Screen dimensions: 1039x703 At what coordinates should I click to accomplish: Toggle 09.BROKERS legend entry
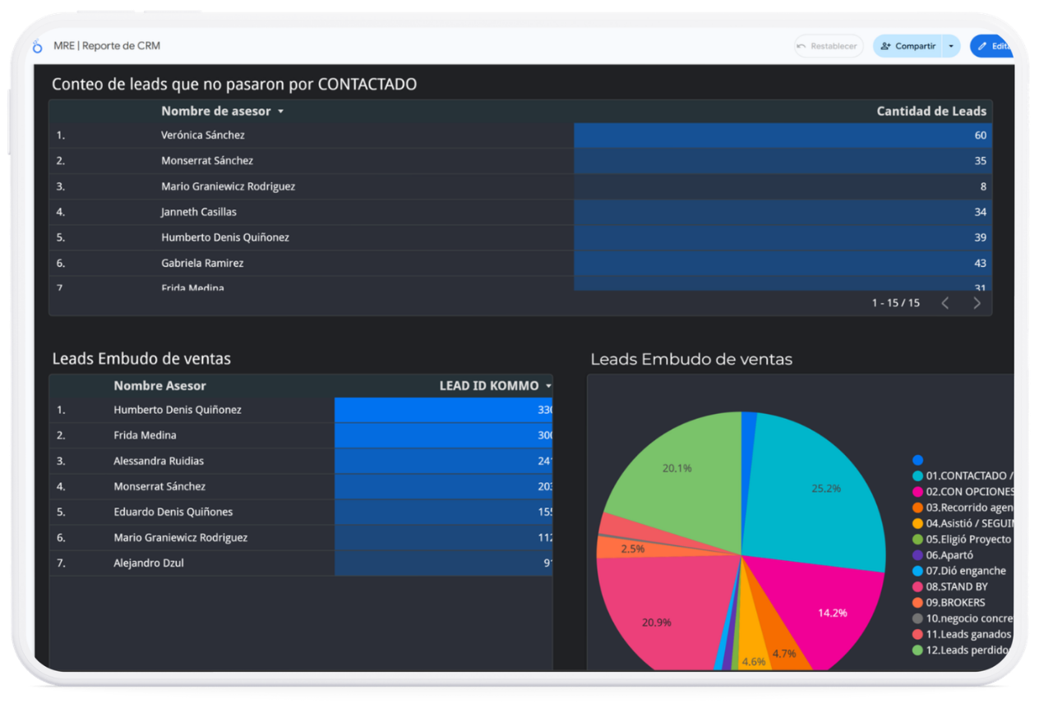(955, 603)
